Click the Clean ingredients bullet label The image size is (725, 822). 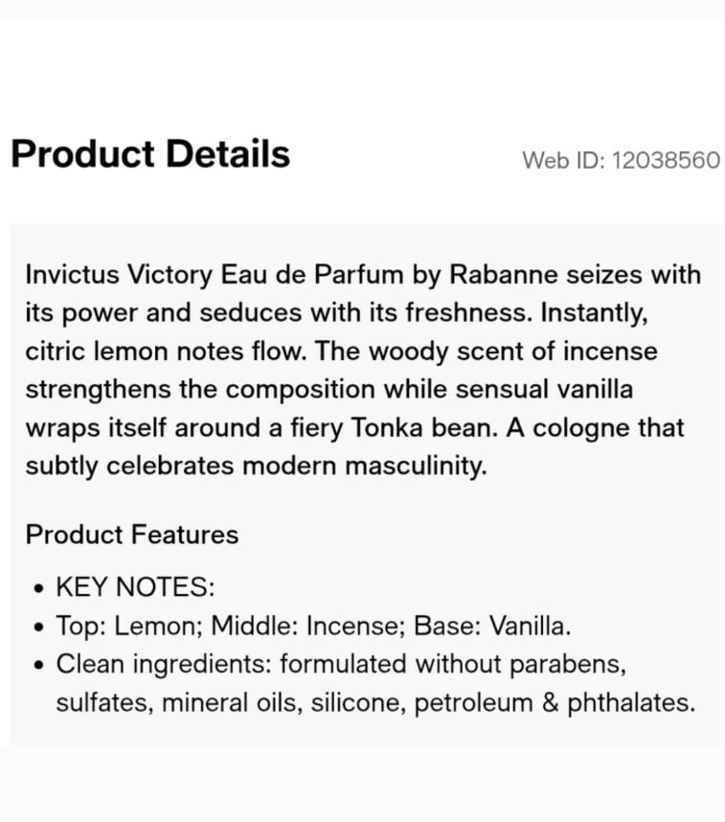[164, 664]
